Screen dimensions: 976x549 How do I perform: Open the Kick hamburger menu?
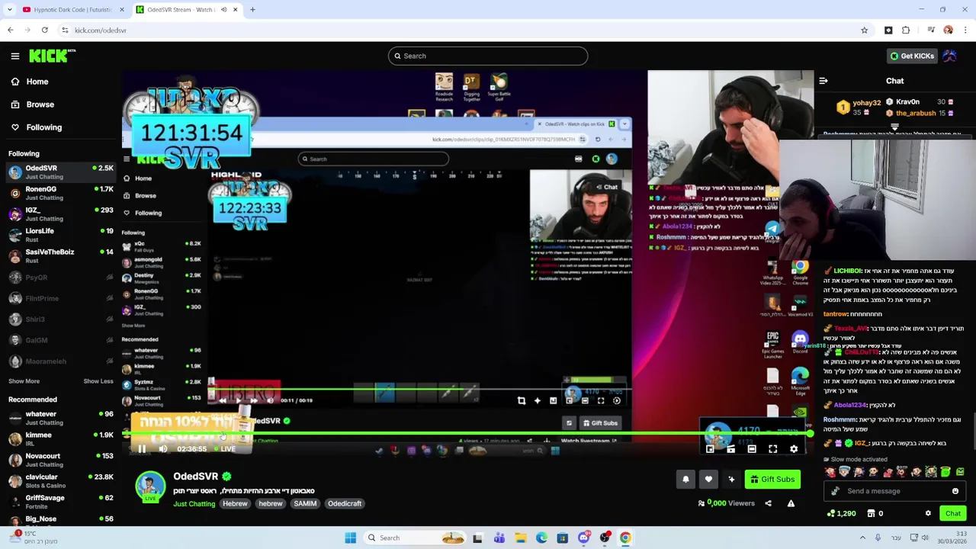pyautogui.click(x=15, y=56)
